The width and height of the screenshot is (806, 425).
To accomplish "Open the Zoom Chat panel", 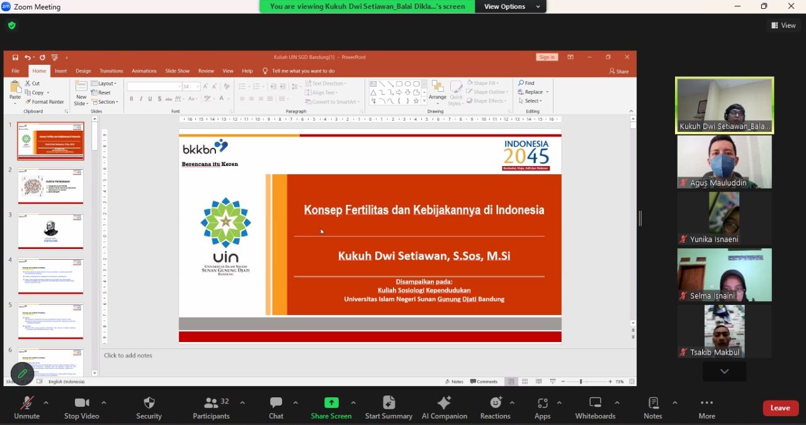I will (x=276, y=407).
